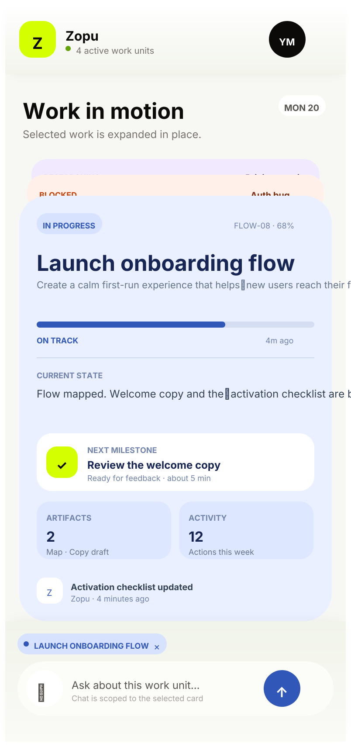The image size is (351, 747).
Task: Click the green checkmark milestone icon
Action: coord(62,462)
